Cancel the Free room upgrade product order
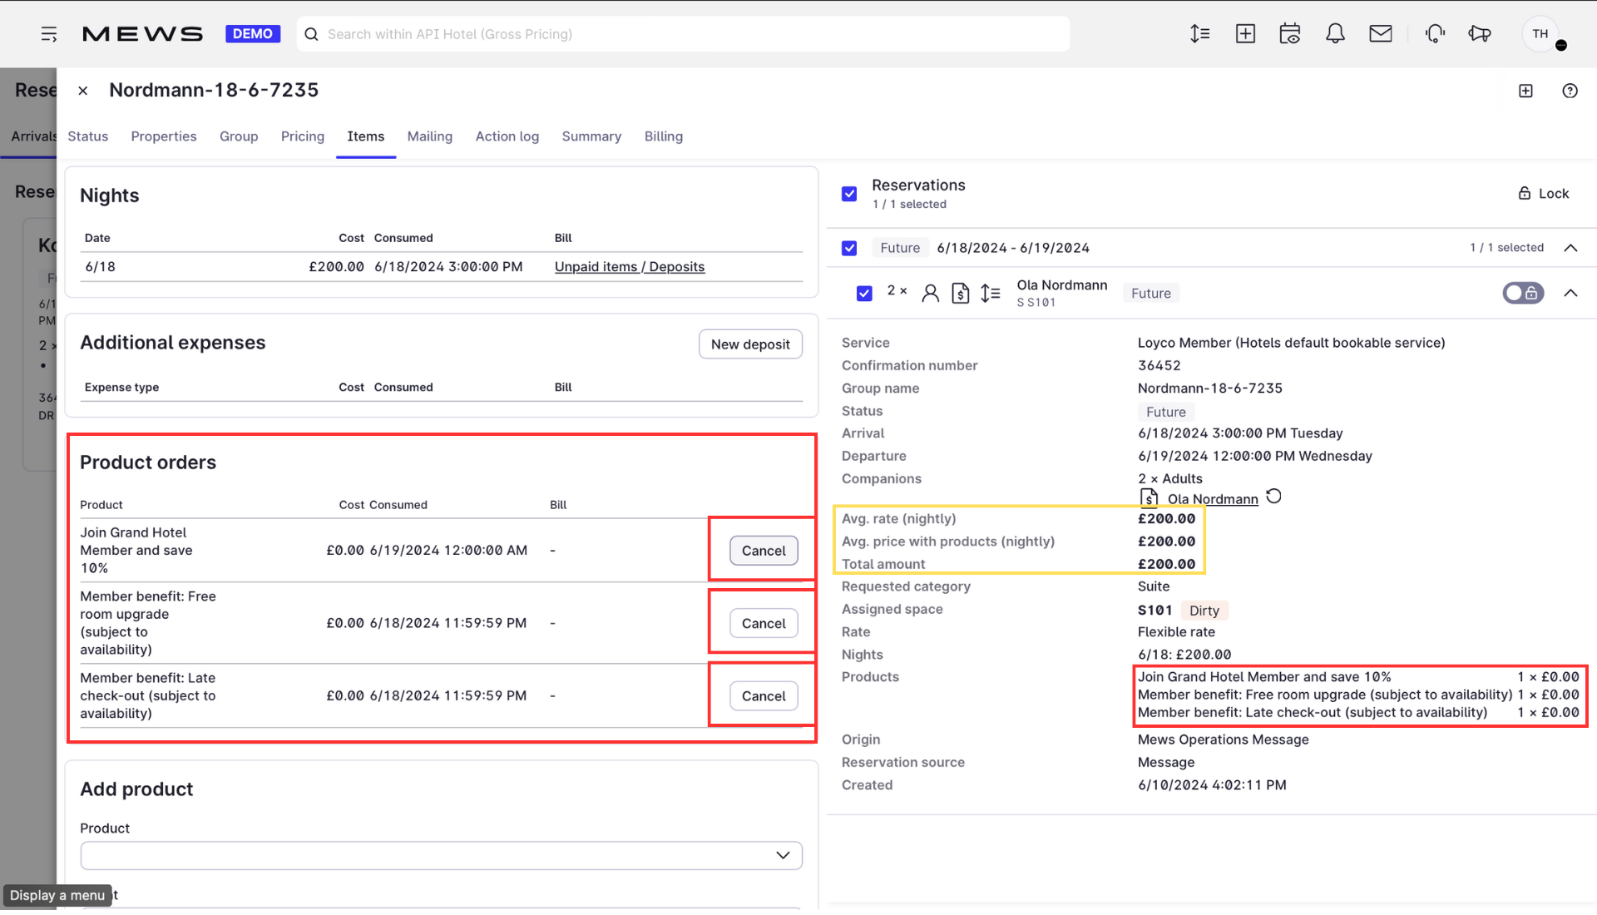This screenshot has height=915, width=1597. 764,624
